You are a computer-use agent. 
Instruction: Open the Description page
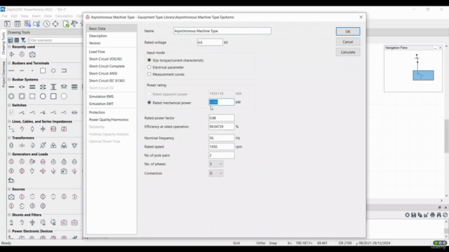(x=98, y=36)
